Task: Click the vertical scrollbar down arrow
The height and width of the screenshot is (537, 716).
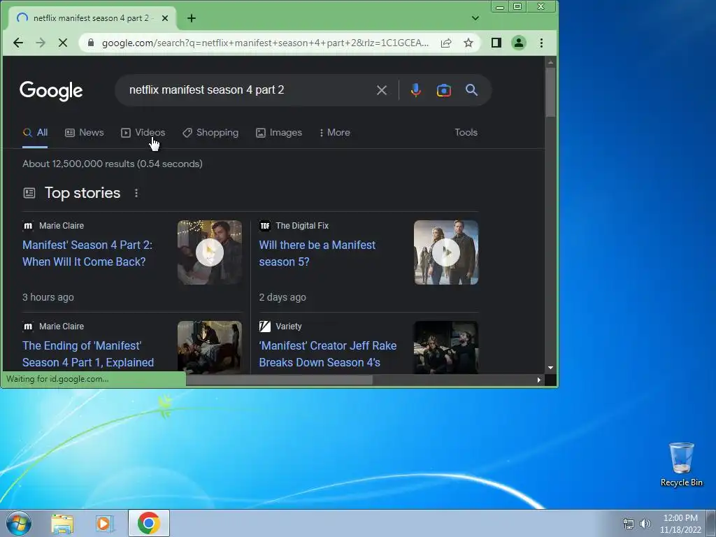Action: (551, 368)
